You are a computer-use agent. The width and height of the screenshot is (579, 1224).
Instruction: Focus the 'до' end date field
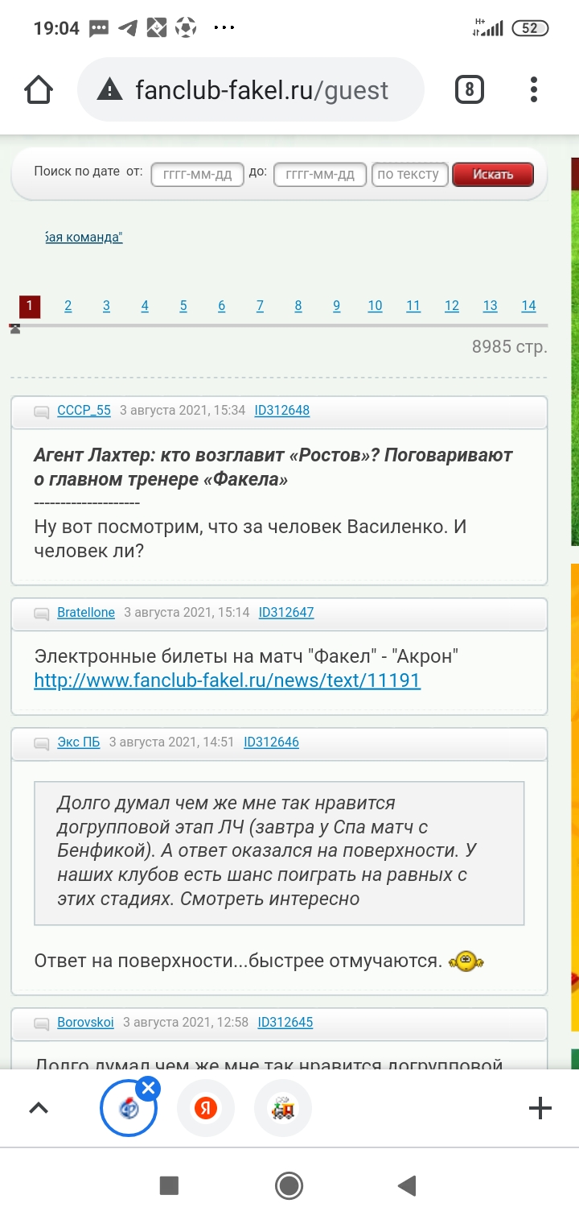(x=320, y=174)
